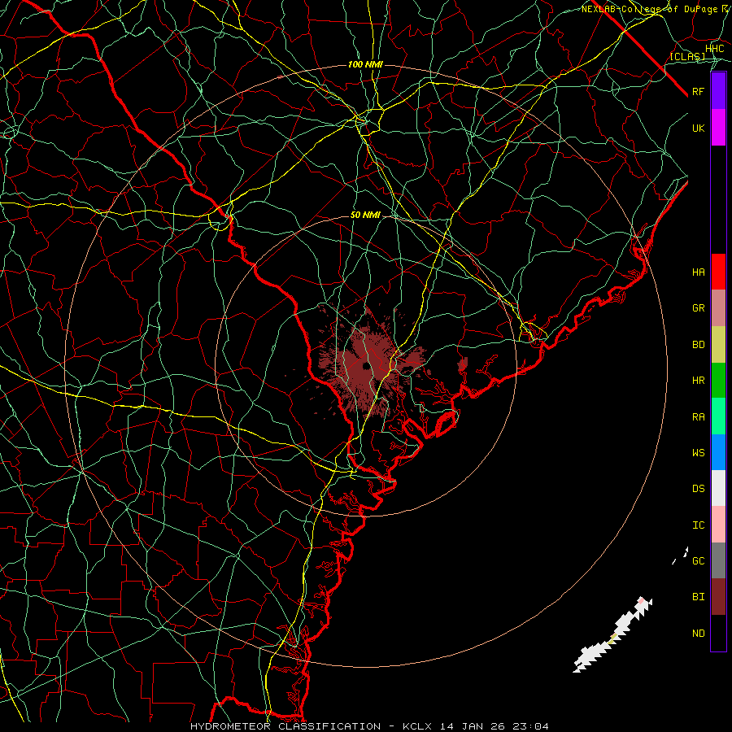Select the GR pink legend swatch
The width and height of the screenshot is (732, 732).
point(718,308)
